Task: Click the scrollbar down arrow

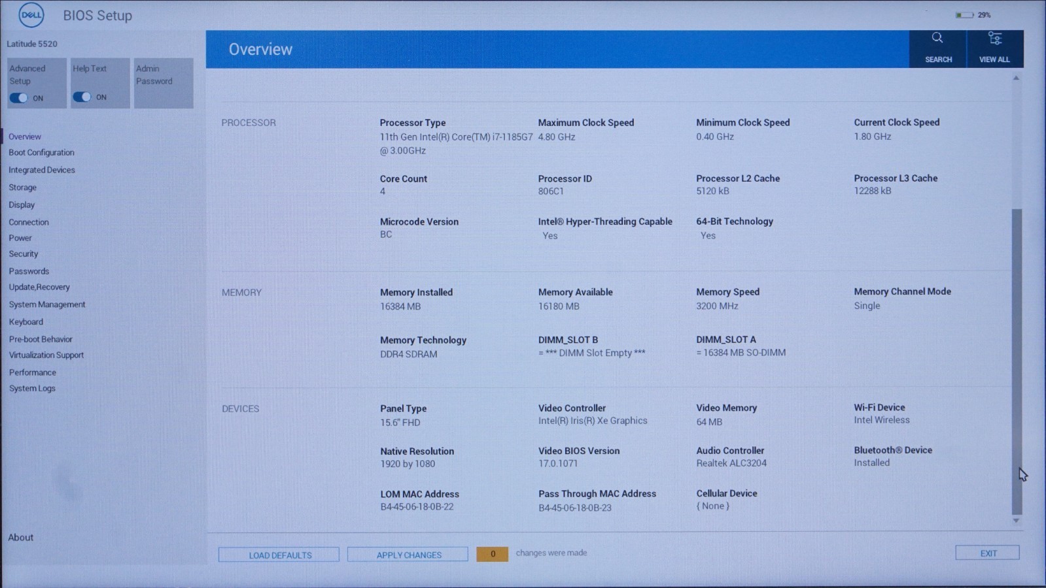Action: click(x=1016, y=521)
